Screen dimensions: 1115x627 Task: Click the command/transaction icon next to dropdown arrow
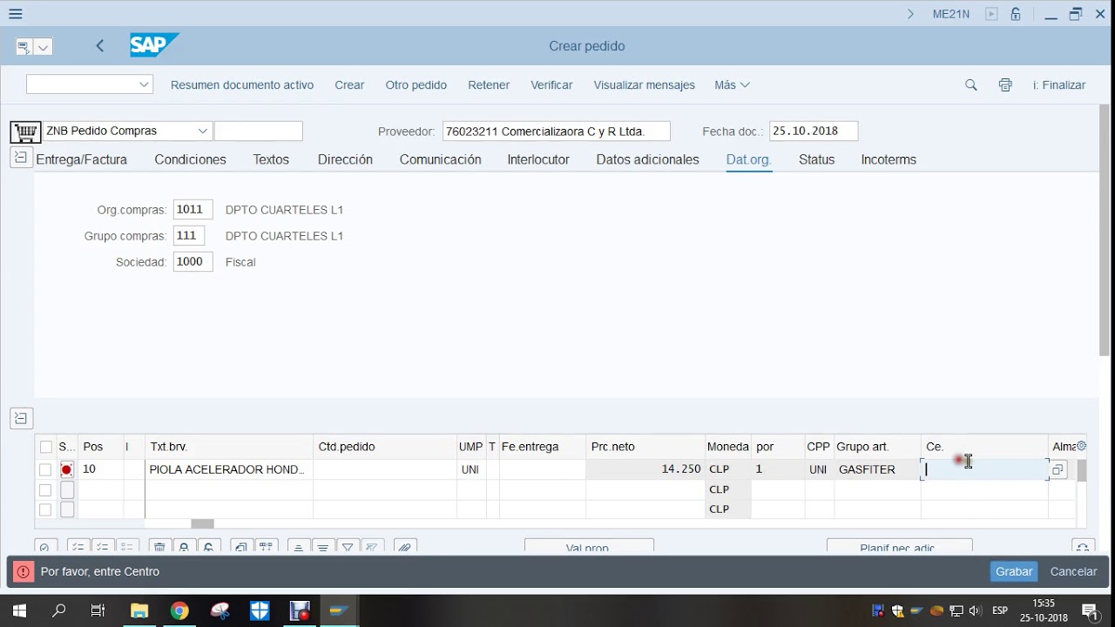pyautogui.click(x=24, y=47)
